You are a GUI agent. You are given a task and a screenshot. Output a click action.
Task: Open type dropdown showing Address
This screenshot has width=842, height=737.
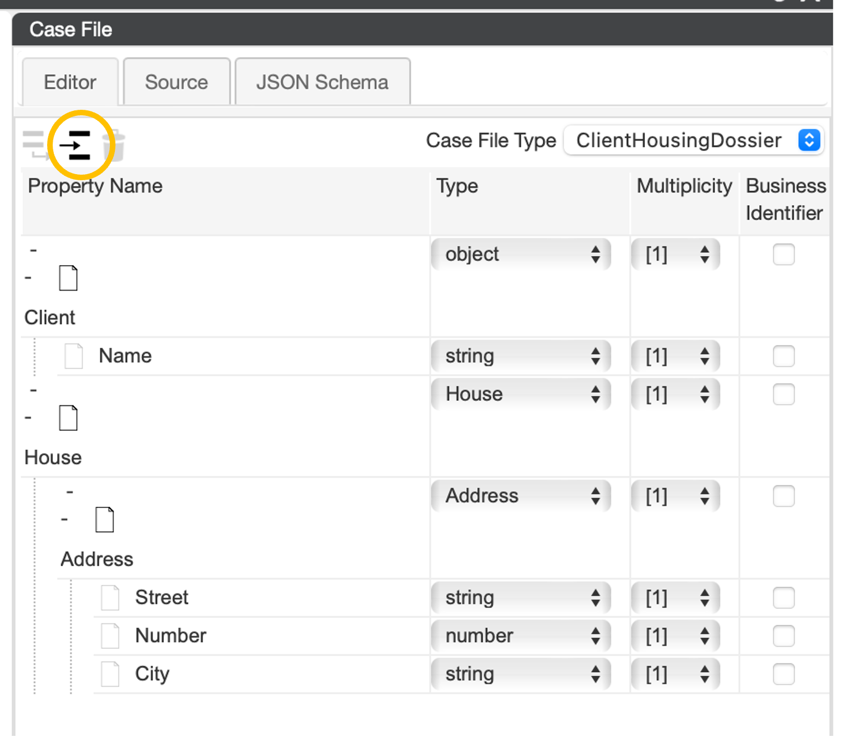tap(520, 496)
